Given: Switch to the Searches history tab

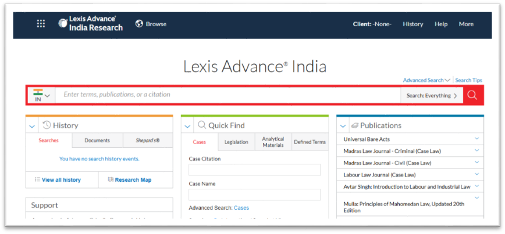Looking at the screenshot, I should tap(49, 141).
